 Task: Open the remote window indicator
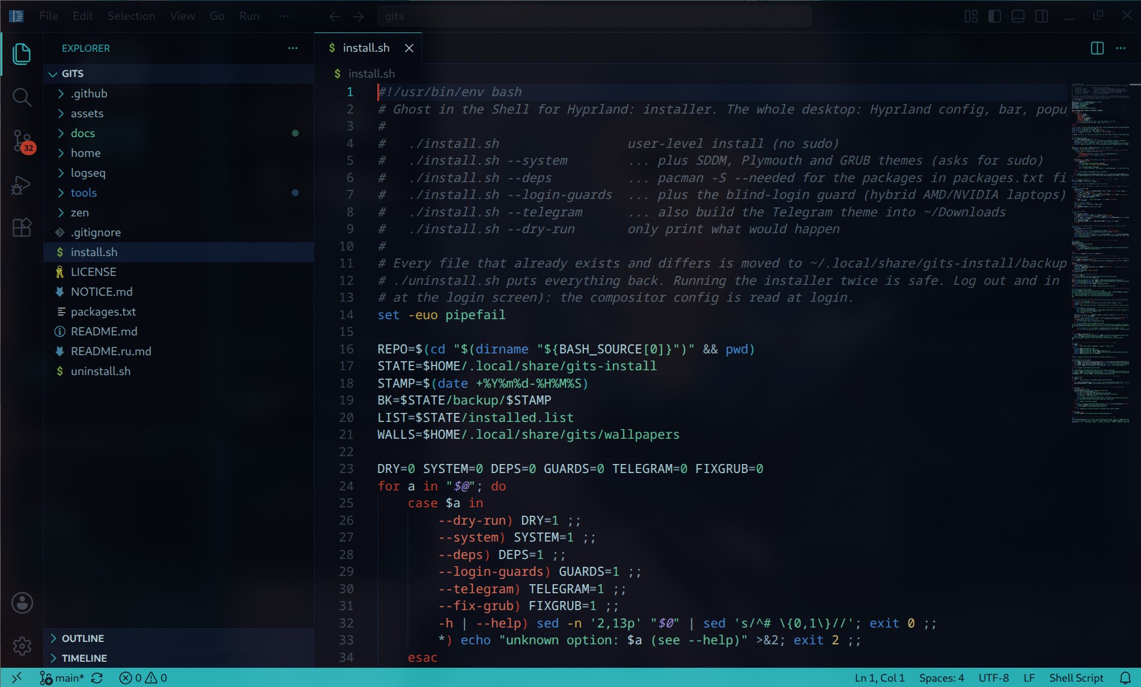click(16, 677)
